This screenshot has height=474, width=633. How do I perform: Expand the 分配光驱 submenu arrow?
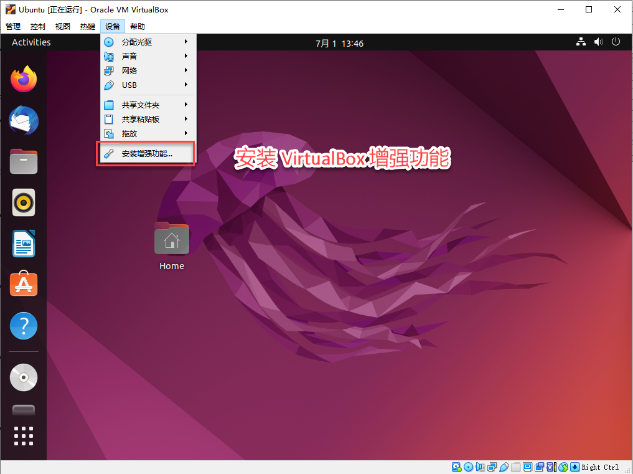(186, 41)
